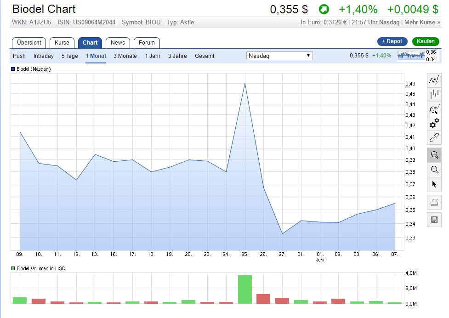Select the 3 Monate time range
Viewport: 449px width, 318px height.
tap(125, 56)
